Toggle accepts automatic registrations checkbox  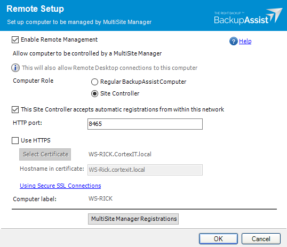[15, 110]
